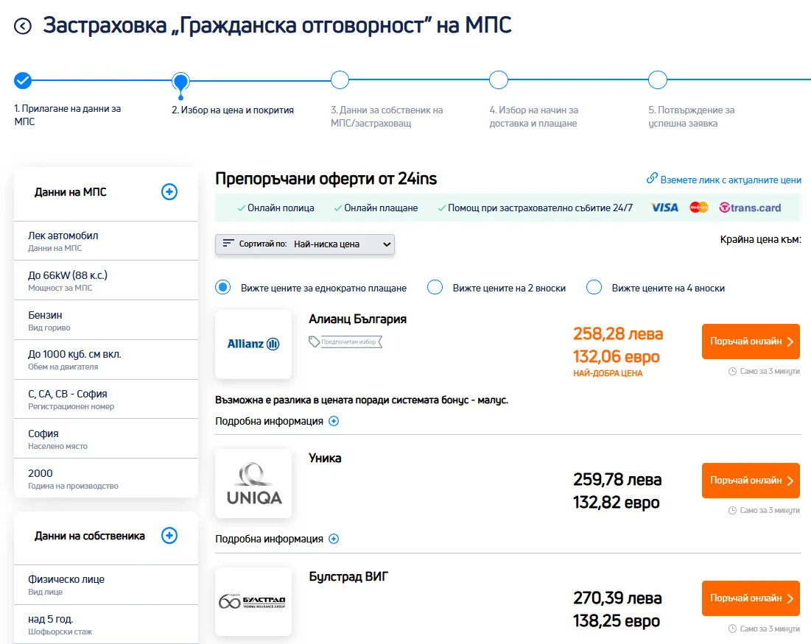The height and width of the screenshot is (644, 811).
Task: Click the plus icon next to Данни на собственика
Action: [169, 536]
